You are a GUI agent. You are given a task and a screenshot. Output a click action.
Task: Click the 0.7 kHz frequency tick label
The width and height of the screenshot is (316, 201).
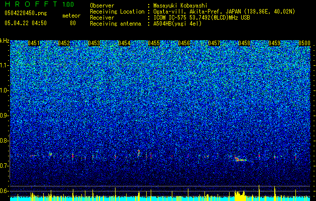coord(4,166)
